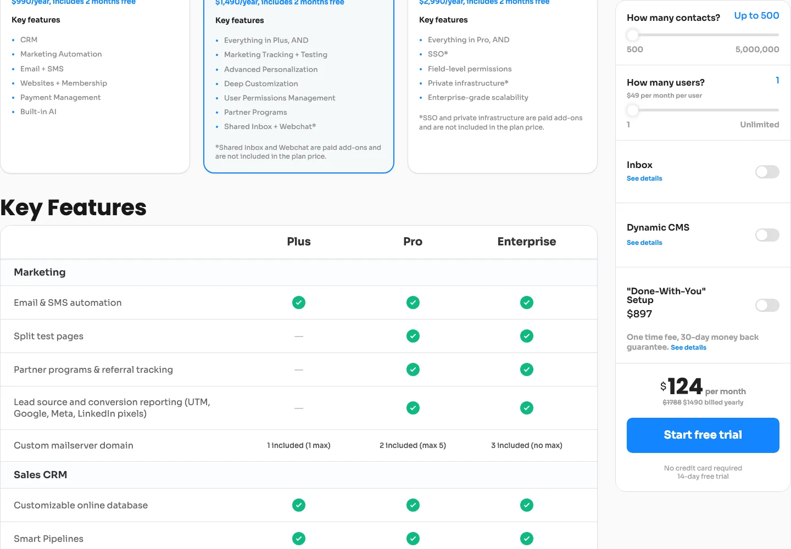Click the Enterprise checkmark for Email & SMS automation
This screenshot has width=791, height=549.
pos(527,302)
